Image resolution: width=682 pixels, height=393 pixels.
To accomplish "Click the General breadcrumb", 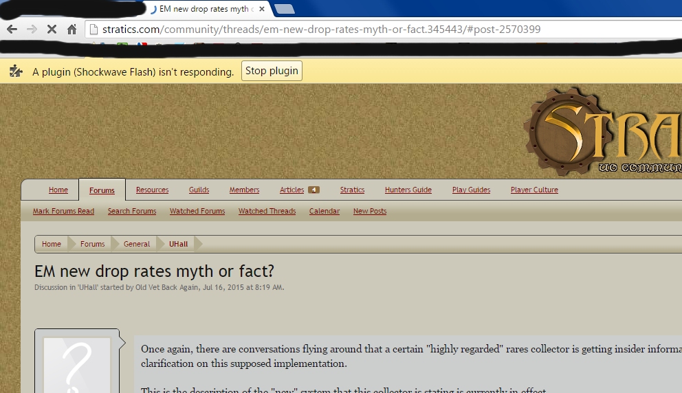I will pyautogui.click(x=137, y=245).
